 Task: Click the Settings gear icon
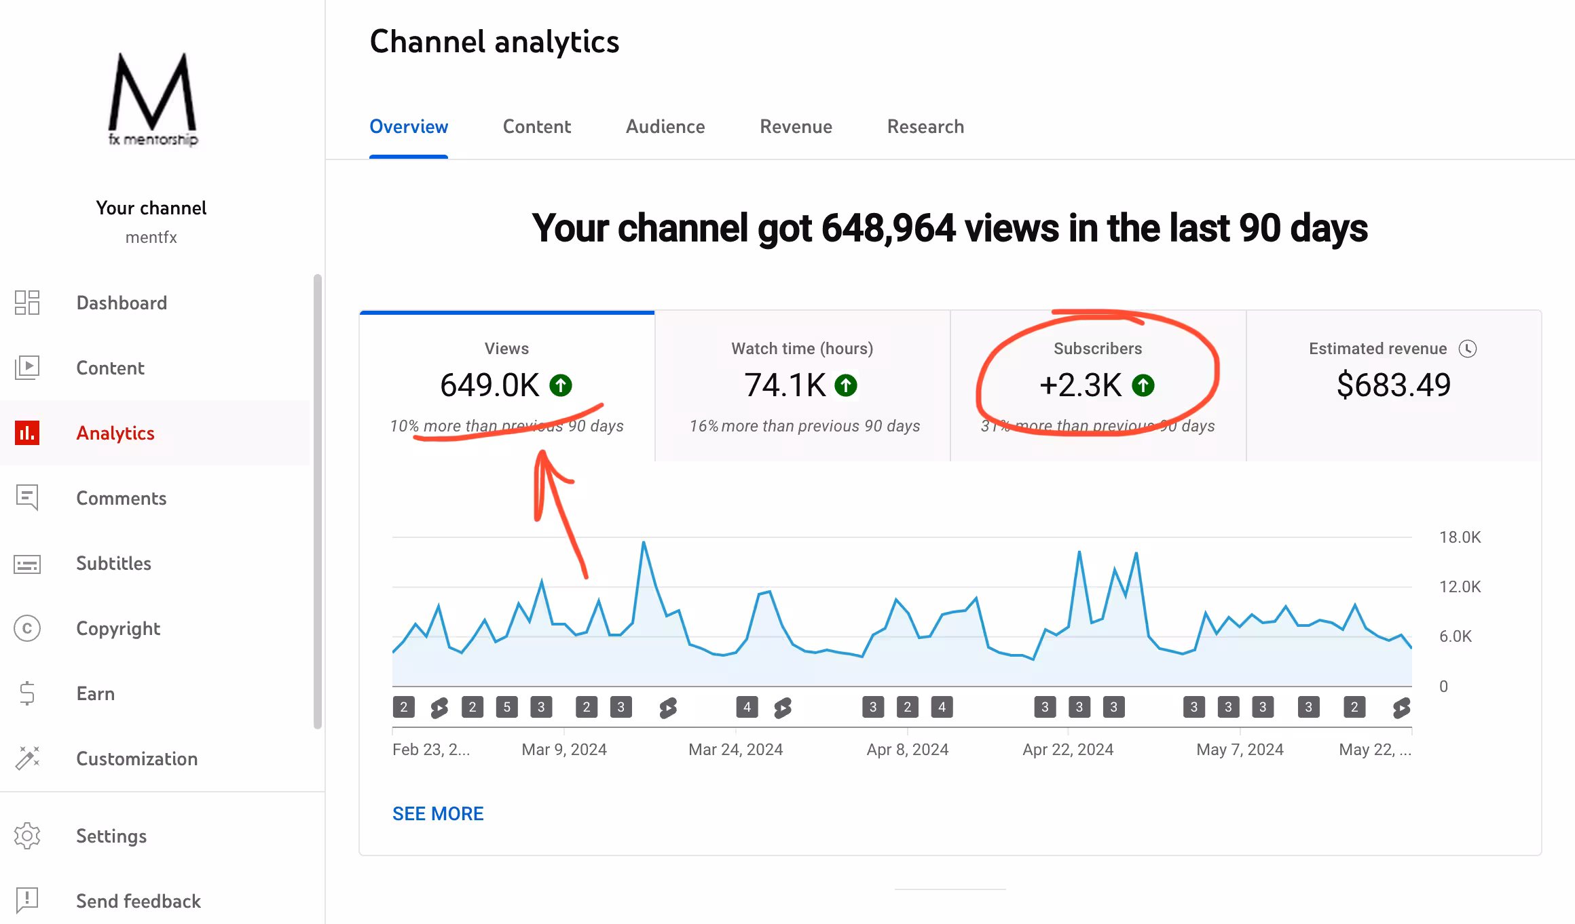tap(27, 836)
